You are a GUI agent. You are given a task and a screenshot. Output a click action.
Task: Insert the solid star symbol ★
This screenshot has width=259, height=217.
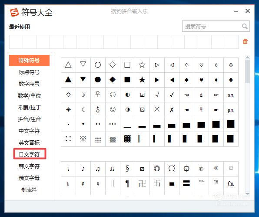pyautogui.click(x=142, y=80)
